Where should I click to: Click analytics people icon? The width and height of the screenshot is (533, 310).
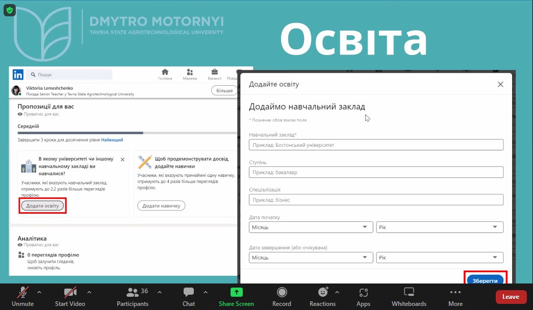tap(21, 254)
